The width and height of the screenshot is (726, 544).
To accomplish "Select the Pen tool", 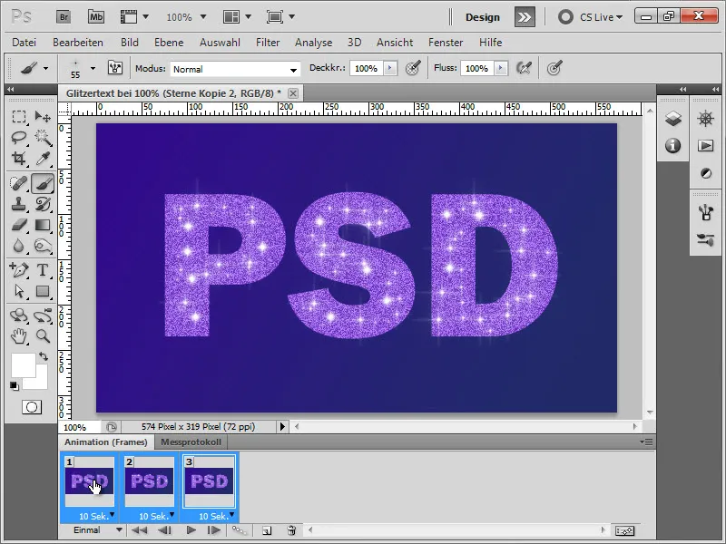I will point(19,269).
